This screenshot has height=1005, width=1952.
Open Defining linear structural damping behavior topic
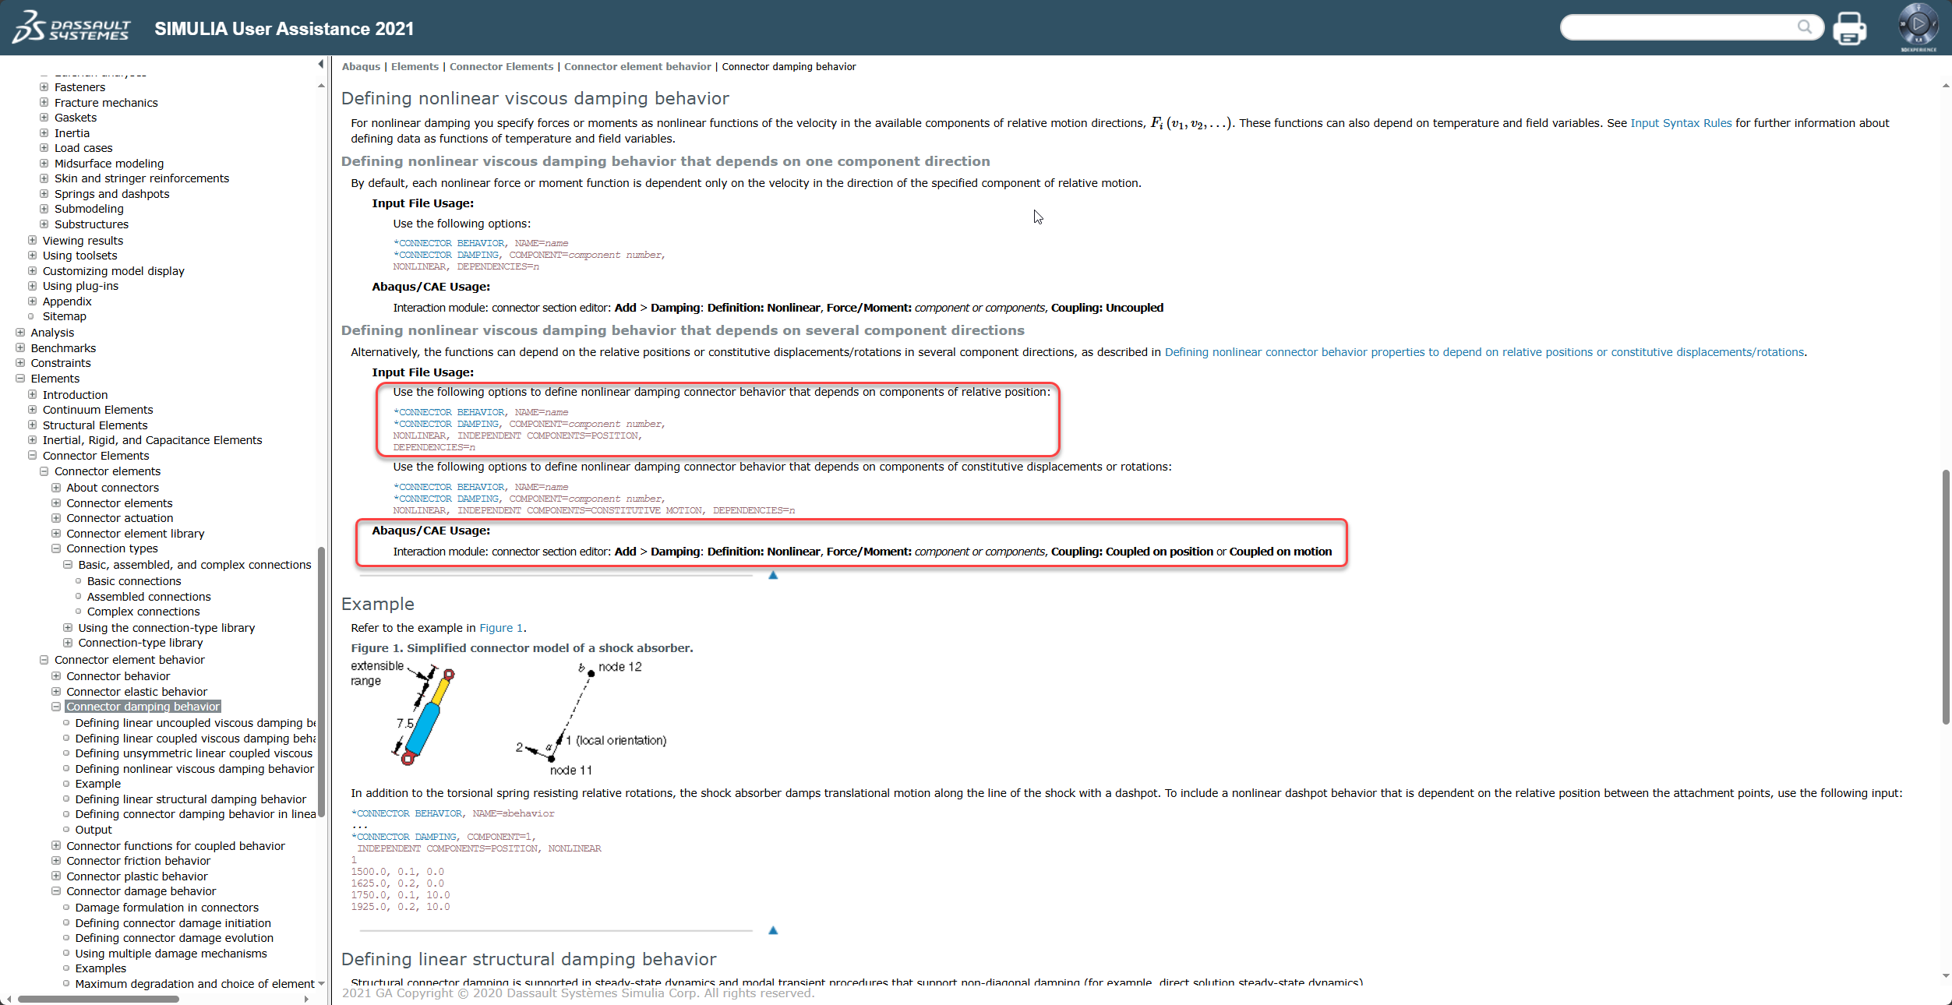(190, 799)
